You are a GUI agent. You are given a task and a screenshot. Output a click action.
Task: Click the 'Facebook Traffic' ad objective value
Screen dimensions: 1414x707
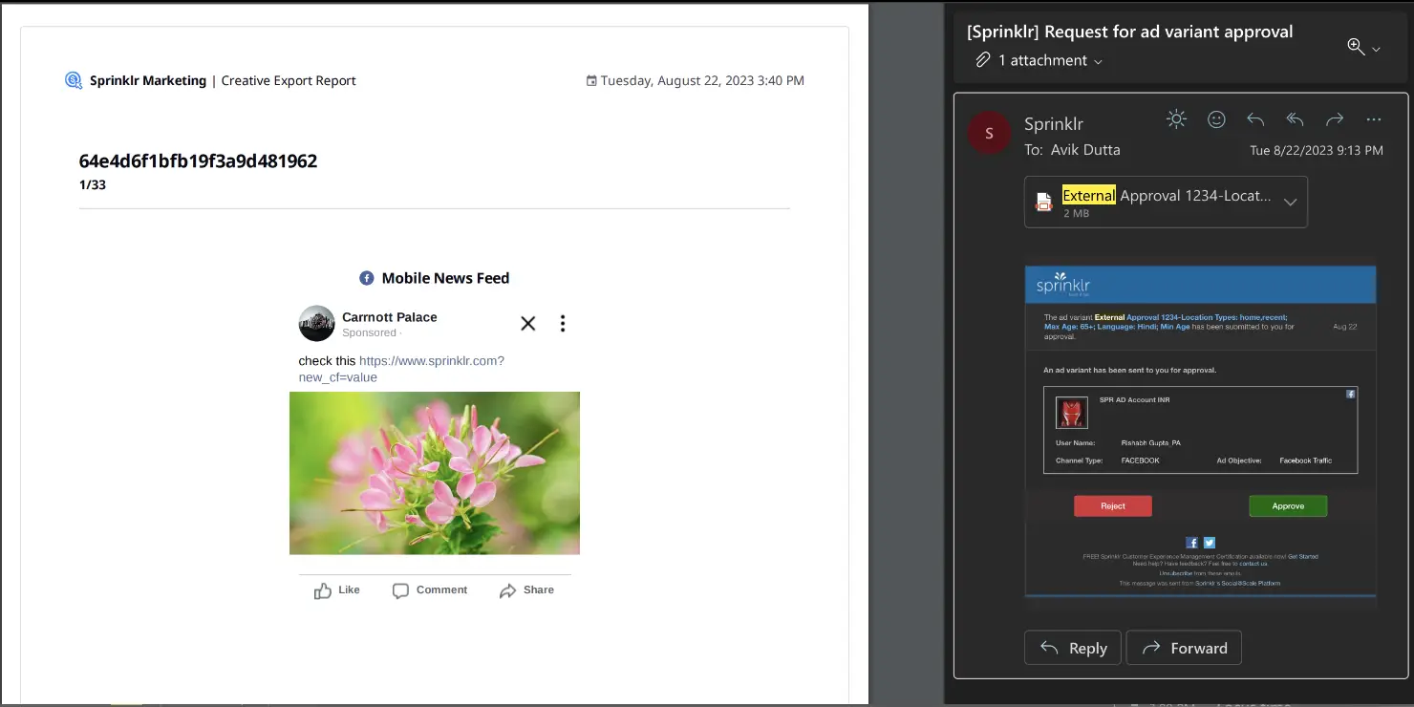[x=1305, y=461]
